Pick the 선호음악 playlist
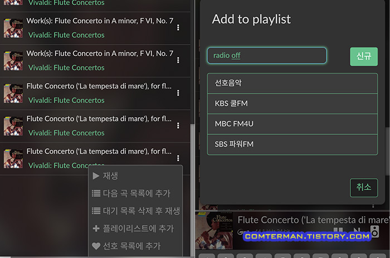The image size is (390, 258). (x=292, y=84)
